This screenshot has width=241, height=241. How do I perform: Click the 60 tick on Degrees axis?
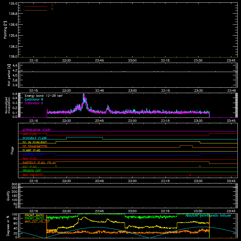tap(16, 223)
